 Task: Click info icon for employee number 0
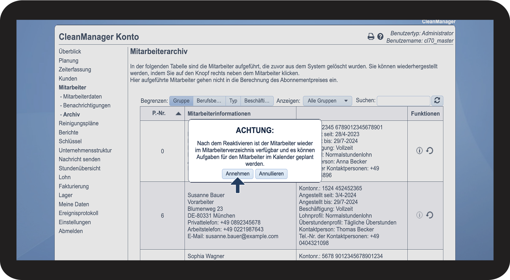pos(419,151)
